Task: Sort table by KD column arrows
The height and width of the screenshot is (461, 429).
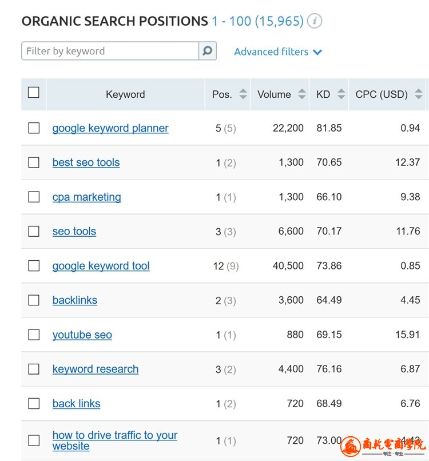Action: 341,94
